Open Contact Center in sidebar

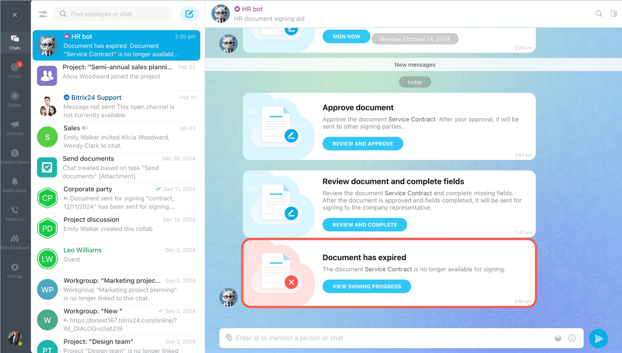click(x=15, y=156)
